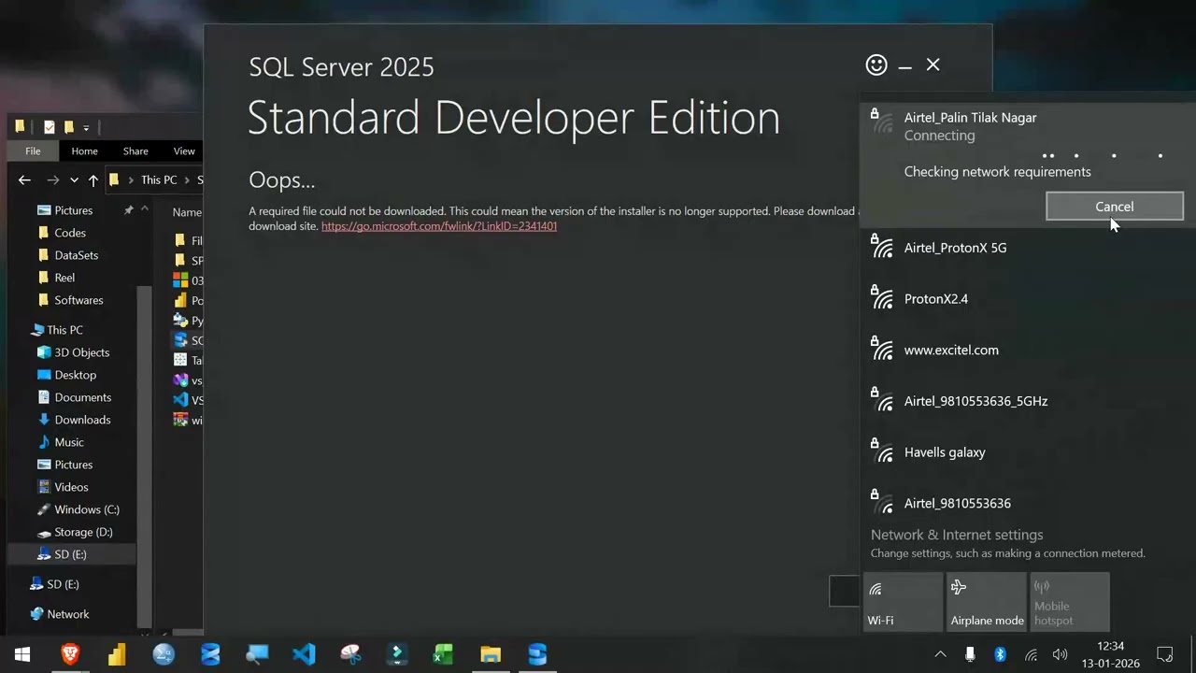Expand the chevron after This PC in address bar
Image resolution: width=1196 pixels, height=673 pixels.
[187, 179]
